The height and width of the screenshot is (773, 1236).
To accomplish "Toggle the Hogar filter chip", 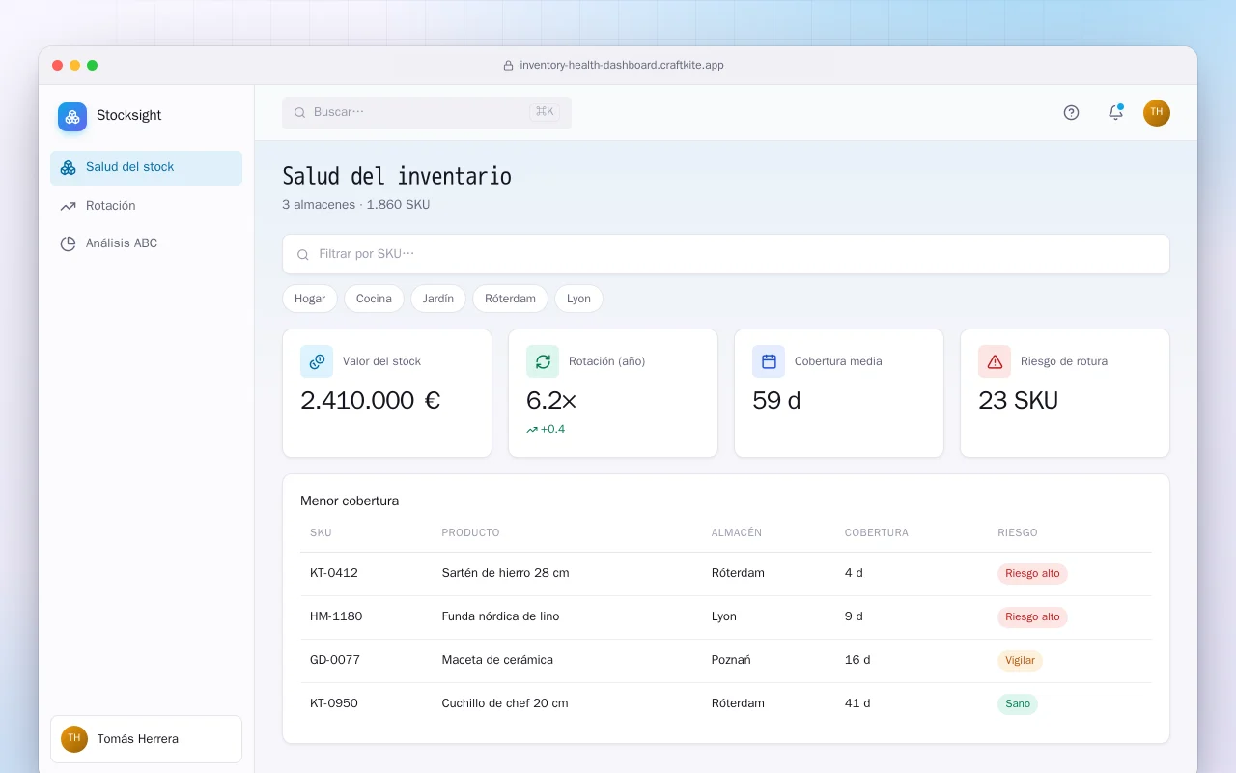I will click(x=310, y=299).
